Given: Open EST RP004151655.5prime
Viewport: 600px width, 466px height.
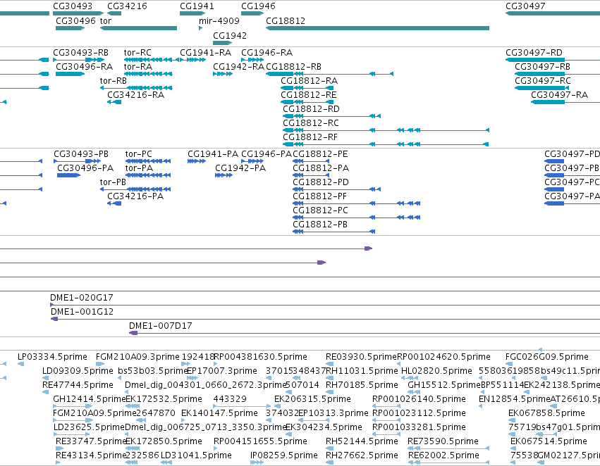Looking at the screenshot, I should 260,441.
